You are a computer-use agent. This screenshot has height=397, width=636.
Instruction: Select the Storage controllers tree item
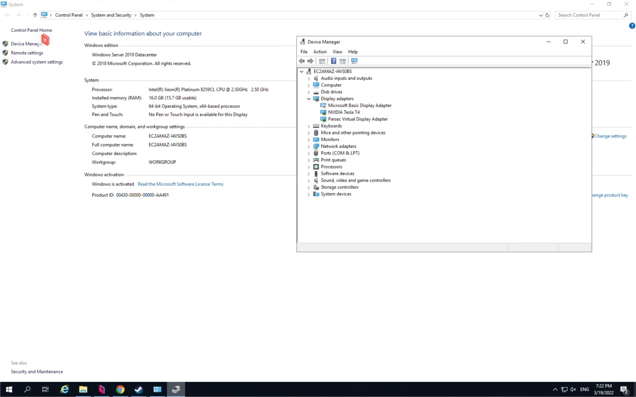coord(339,187)
